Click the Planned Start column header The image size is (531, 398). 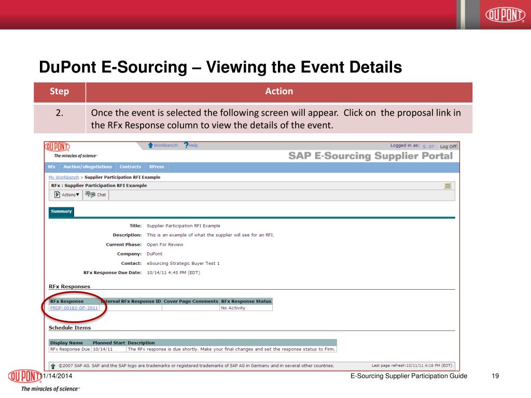coord(109,343)
